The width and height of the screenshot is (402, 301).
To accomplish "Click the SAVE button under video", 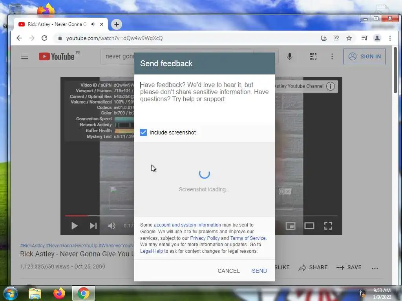I will coord(349,267).
